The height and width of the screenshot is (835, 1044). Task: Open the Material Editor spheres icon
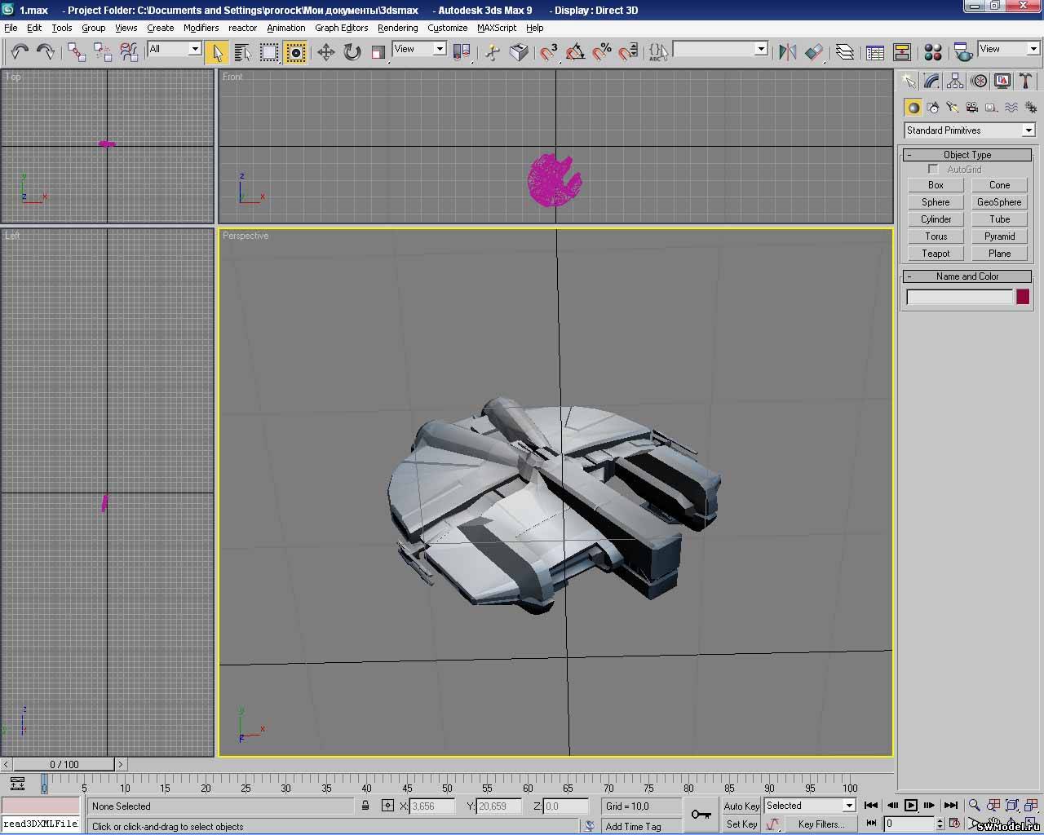[933, 52]
